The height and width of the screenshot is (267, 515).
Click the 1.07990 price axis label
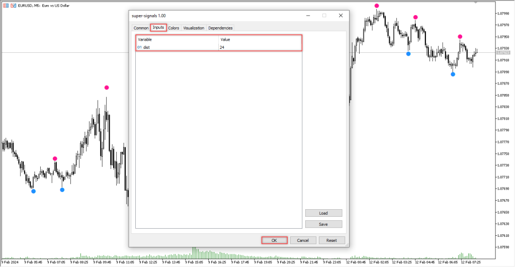tap(503, 14)
